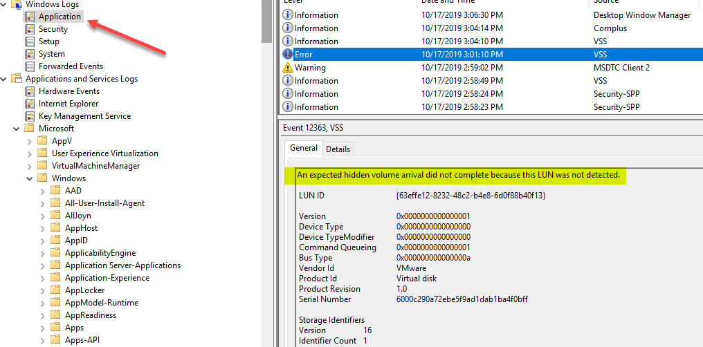Select the 2:58:49 PM VSS event
The width and height of the screenshot is (703, 347).
pyautogui.click(x=492, y=81)
